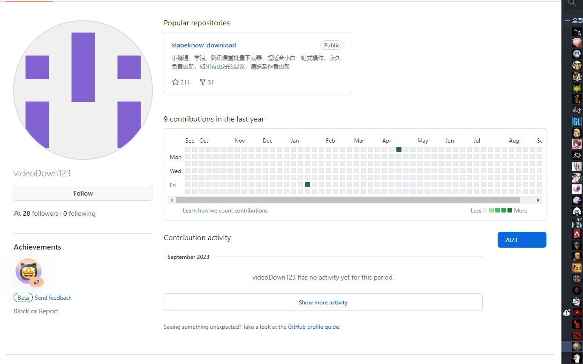Open the GitHub profile guide link

pos(313,327)
